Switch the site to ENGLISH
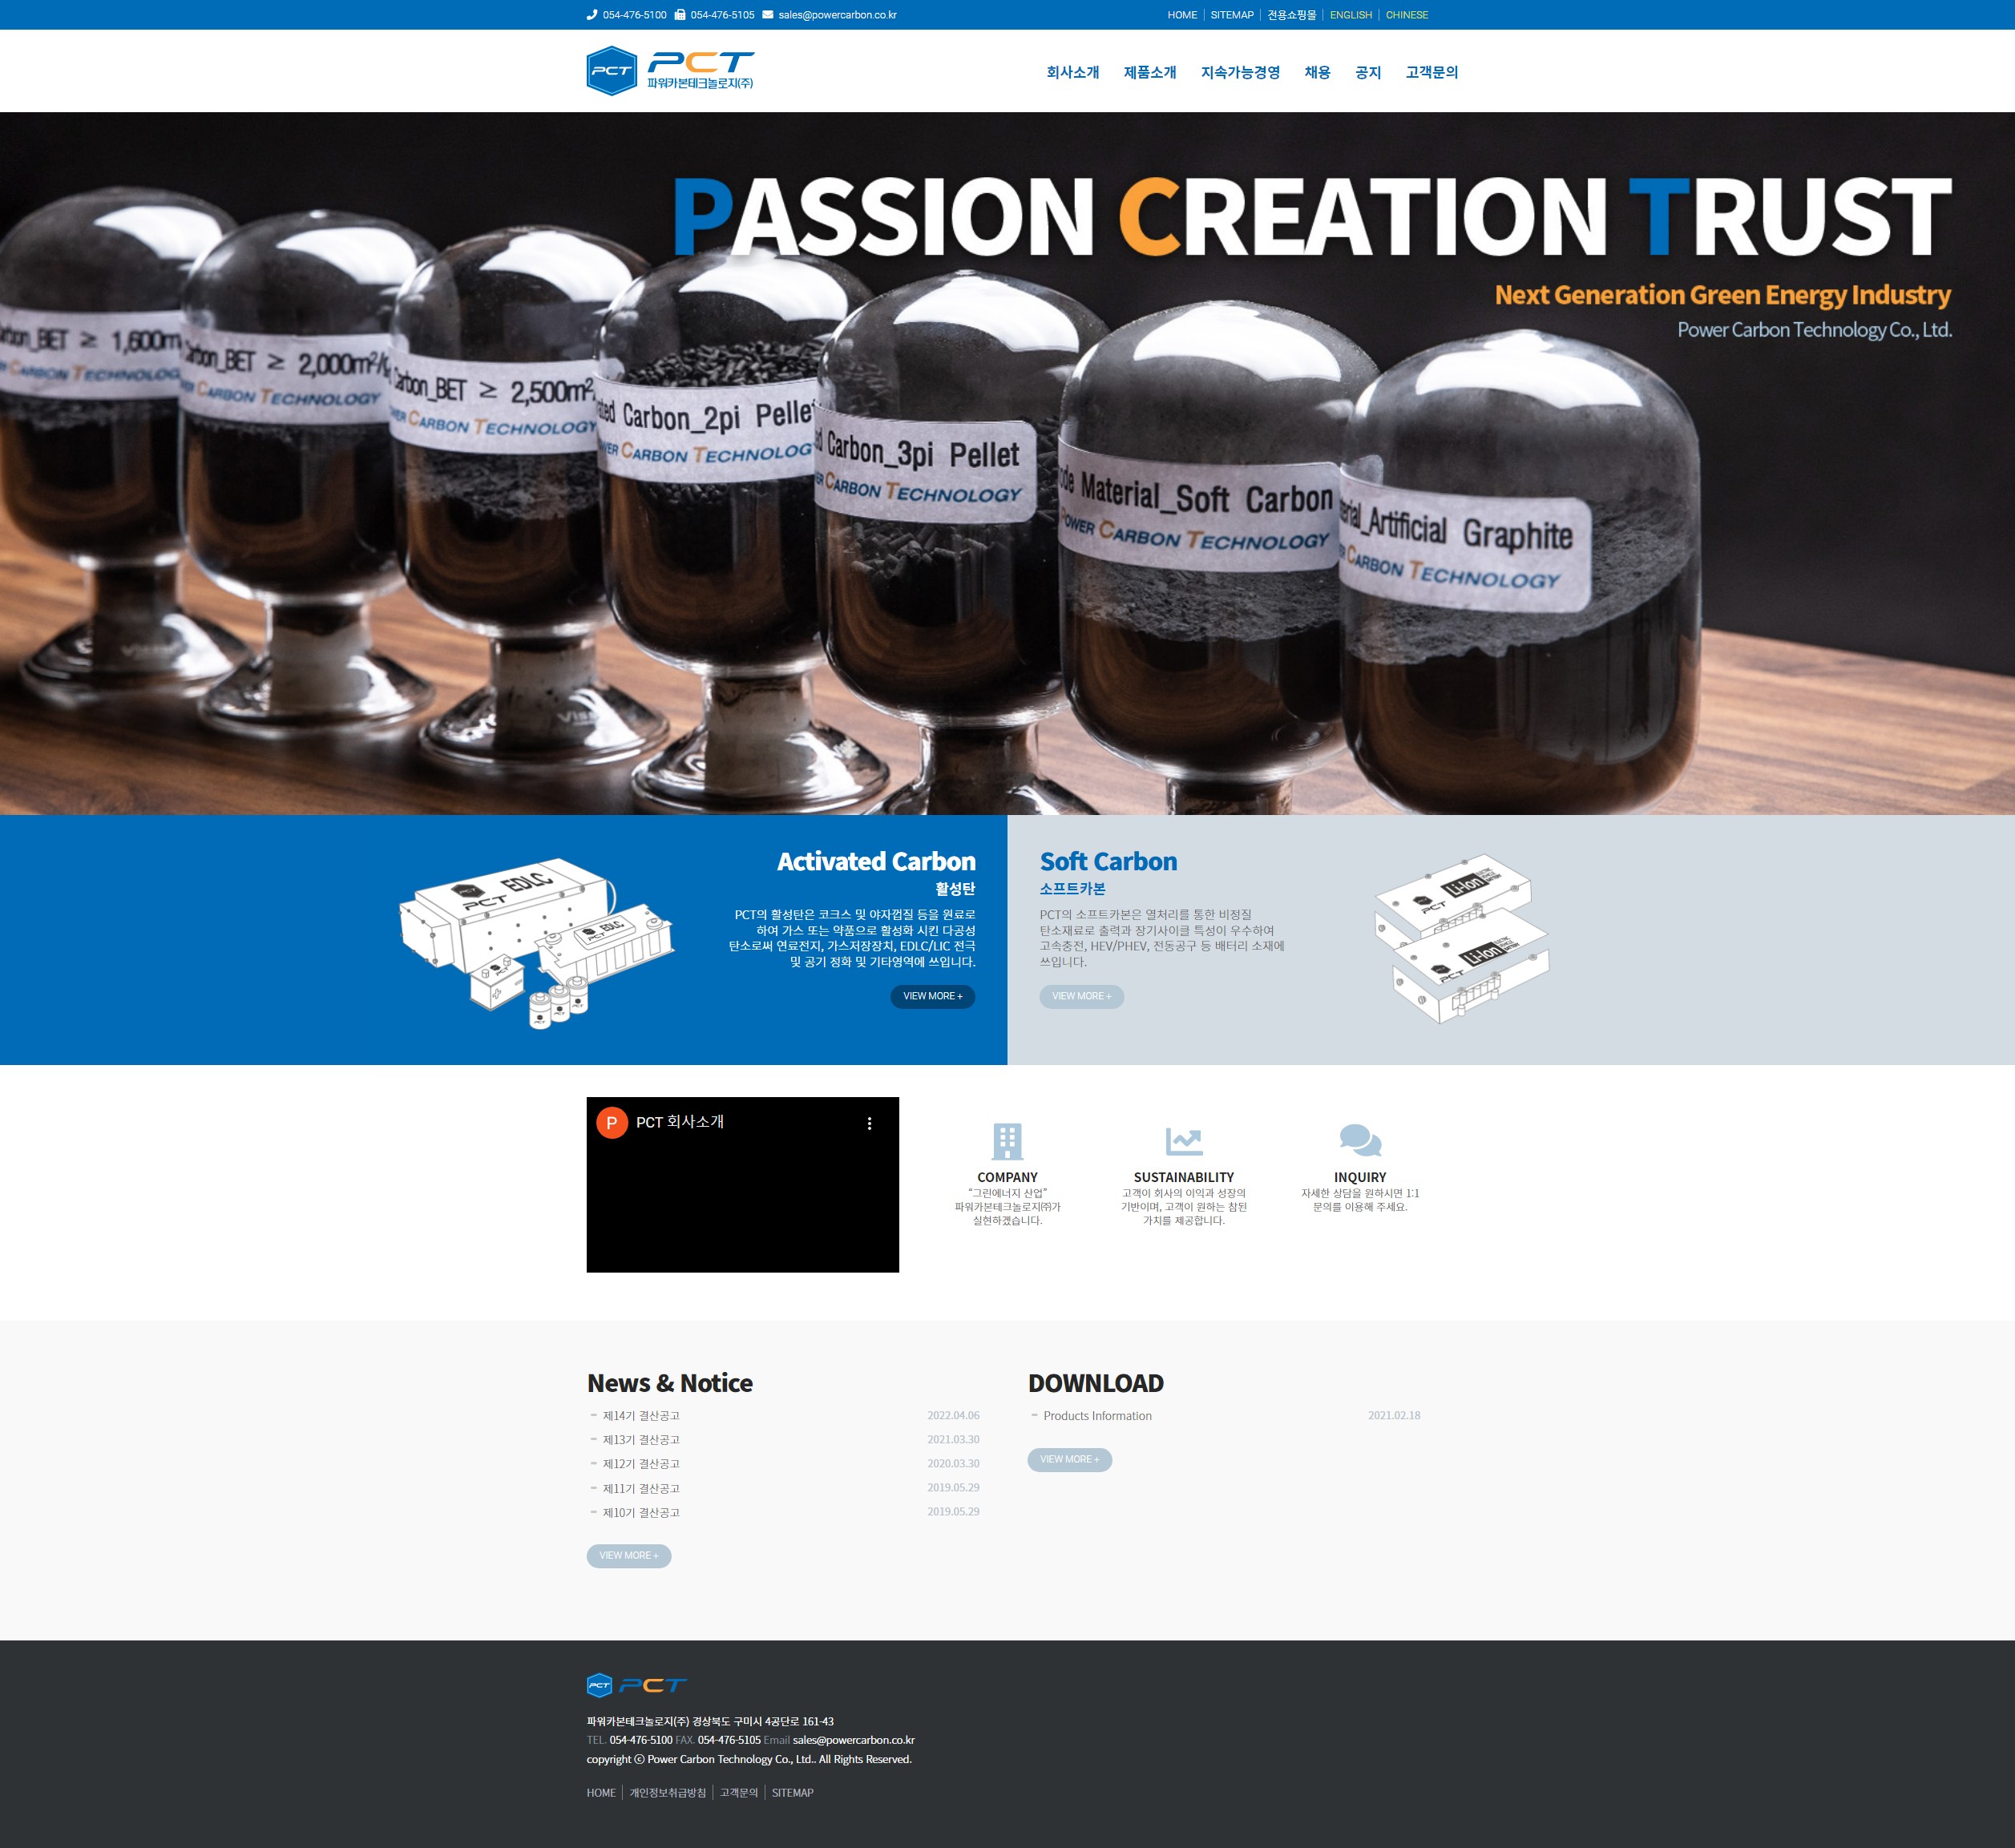The image size is (2015, 1848). (x=1351, y=15)
